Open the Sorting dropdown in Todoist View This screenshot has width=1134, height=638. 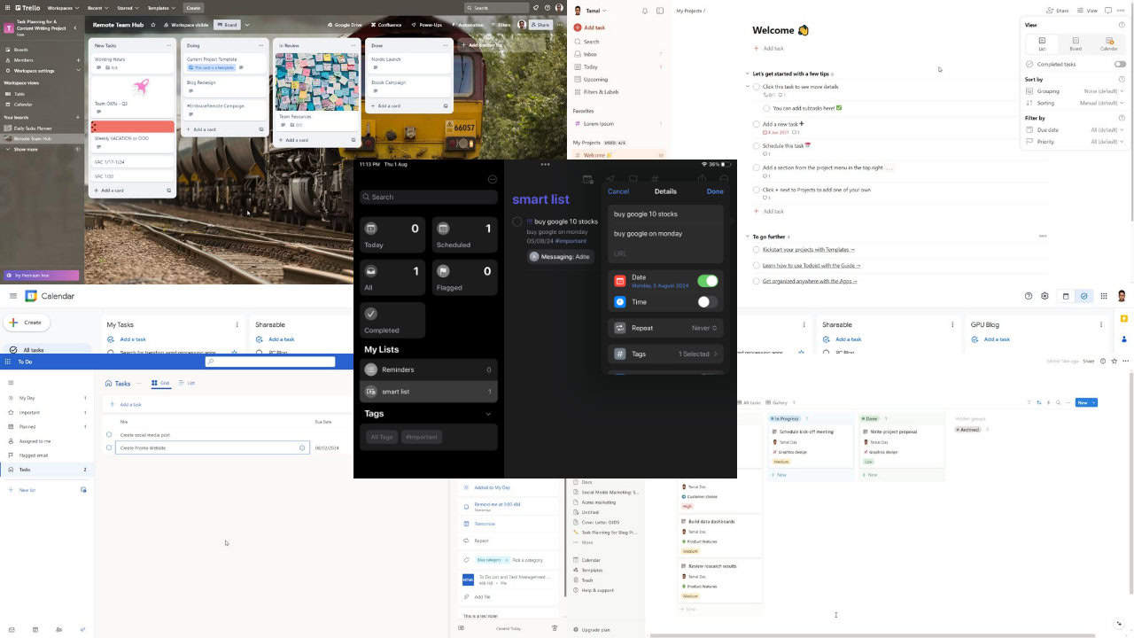pyautogui.click(x=1104, y=103)
